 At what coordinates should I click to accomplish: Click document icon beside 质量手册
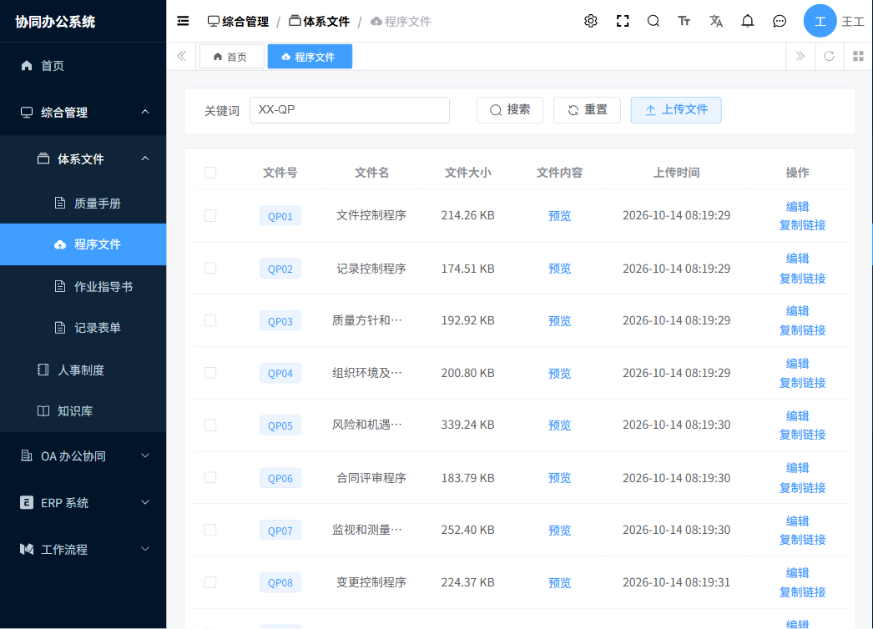60,203
